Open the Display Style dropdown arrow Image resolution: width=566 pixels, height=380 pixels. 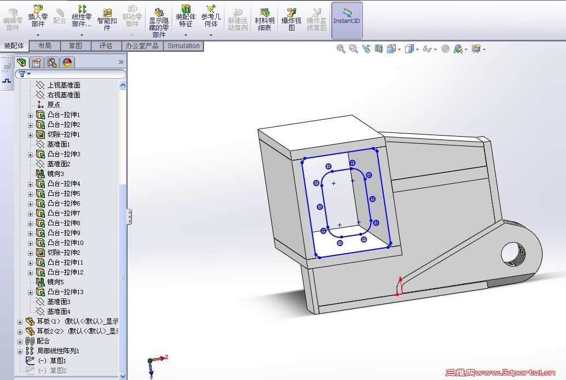click(417, 49)
